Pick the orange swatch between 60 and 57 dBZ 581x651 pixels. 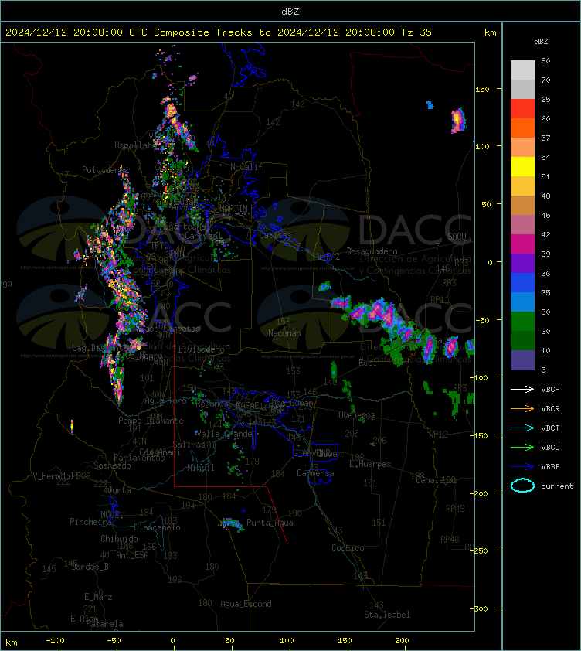coord(522,128)
